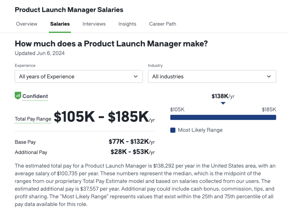288x213 pixels.
Task: Click the blue salary range bar
Action: [x=223, y=117]
